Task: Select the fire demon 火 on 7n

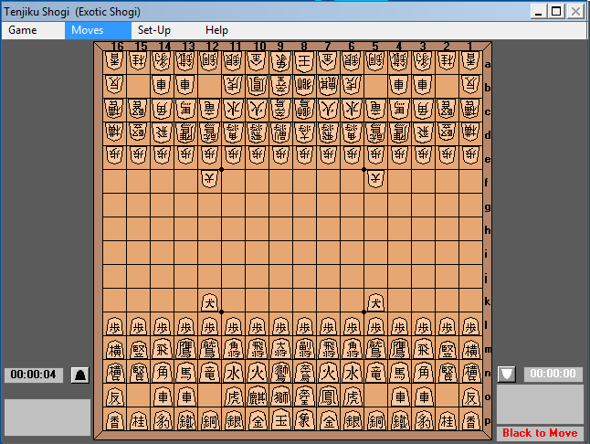Action: coord(328,373)
